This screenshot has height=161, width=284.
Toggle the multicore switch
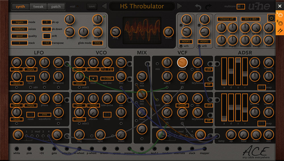coord(241,6)
